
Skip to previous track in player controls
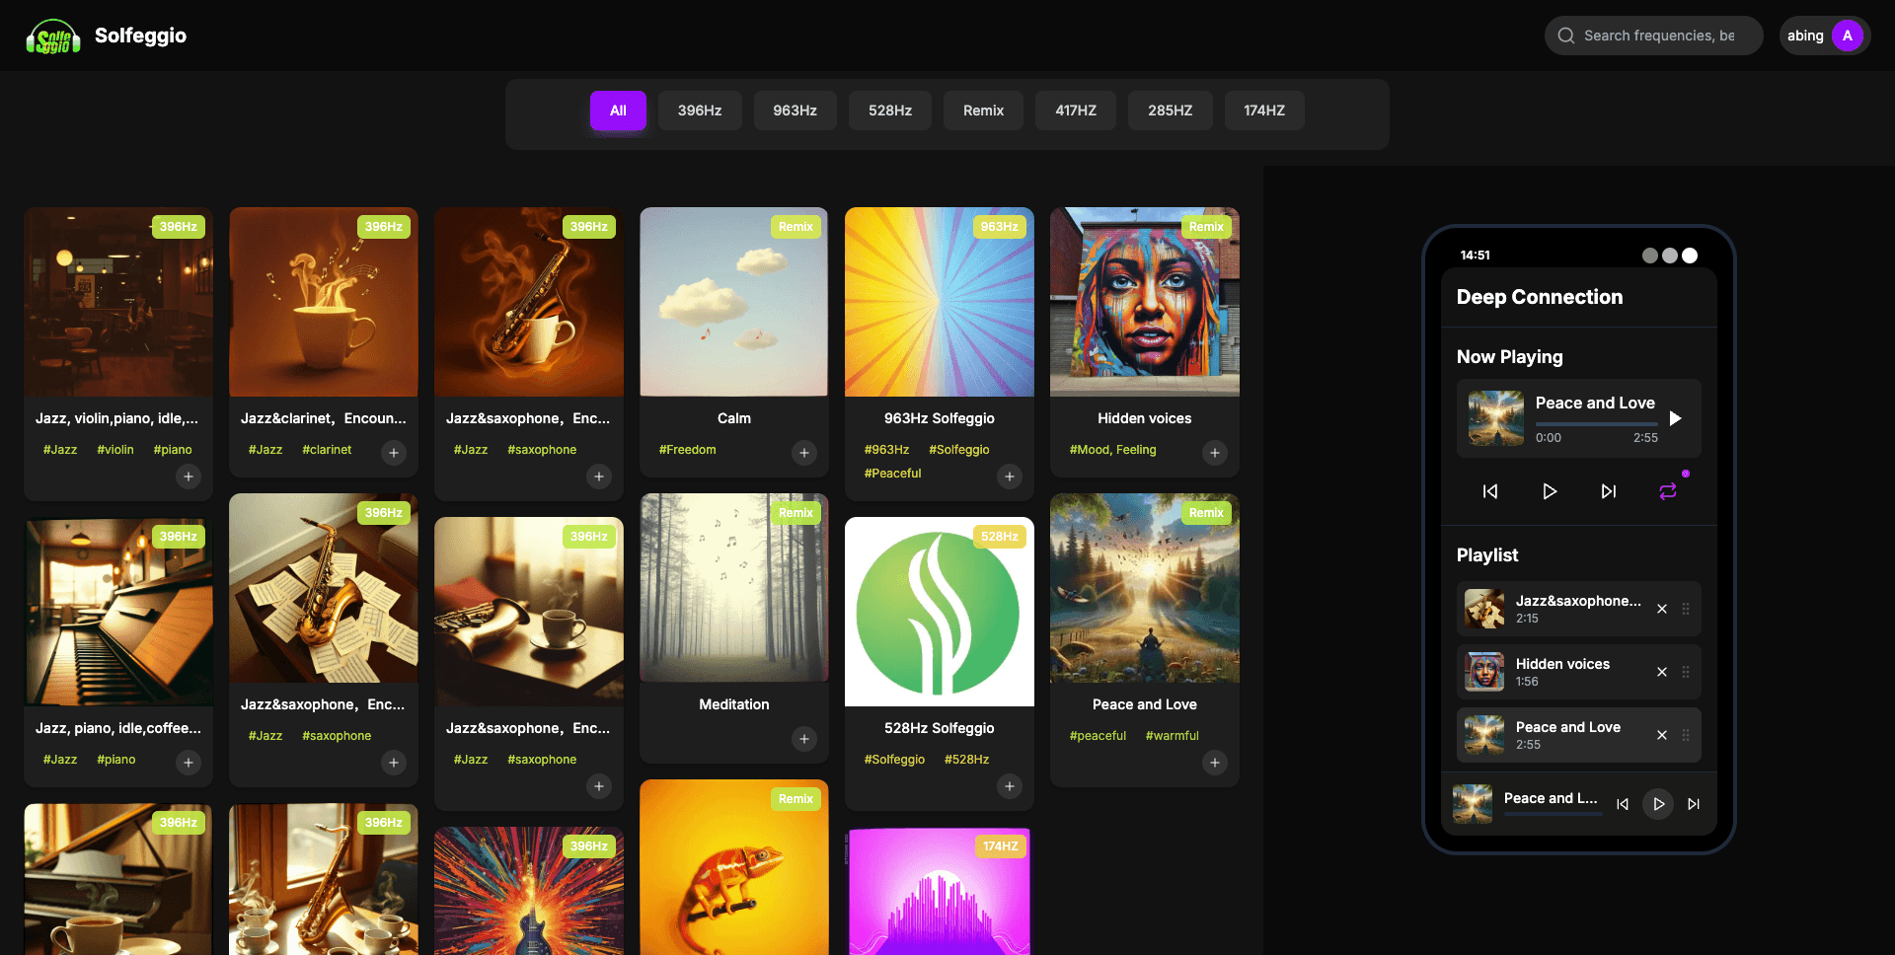coord(1490,491)
